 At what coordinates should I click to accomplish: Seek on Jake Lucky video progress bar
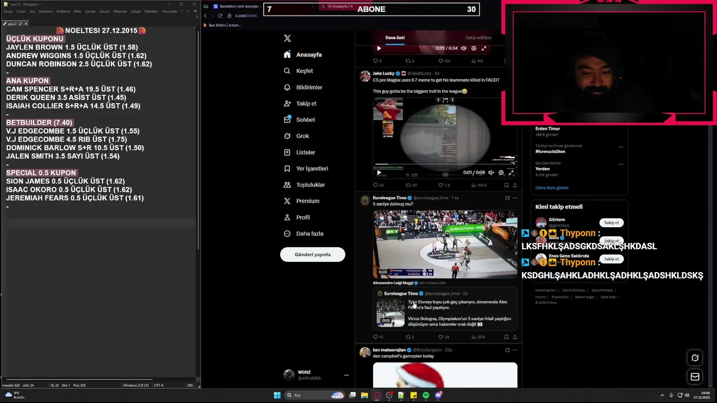(445, 165)
